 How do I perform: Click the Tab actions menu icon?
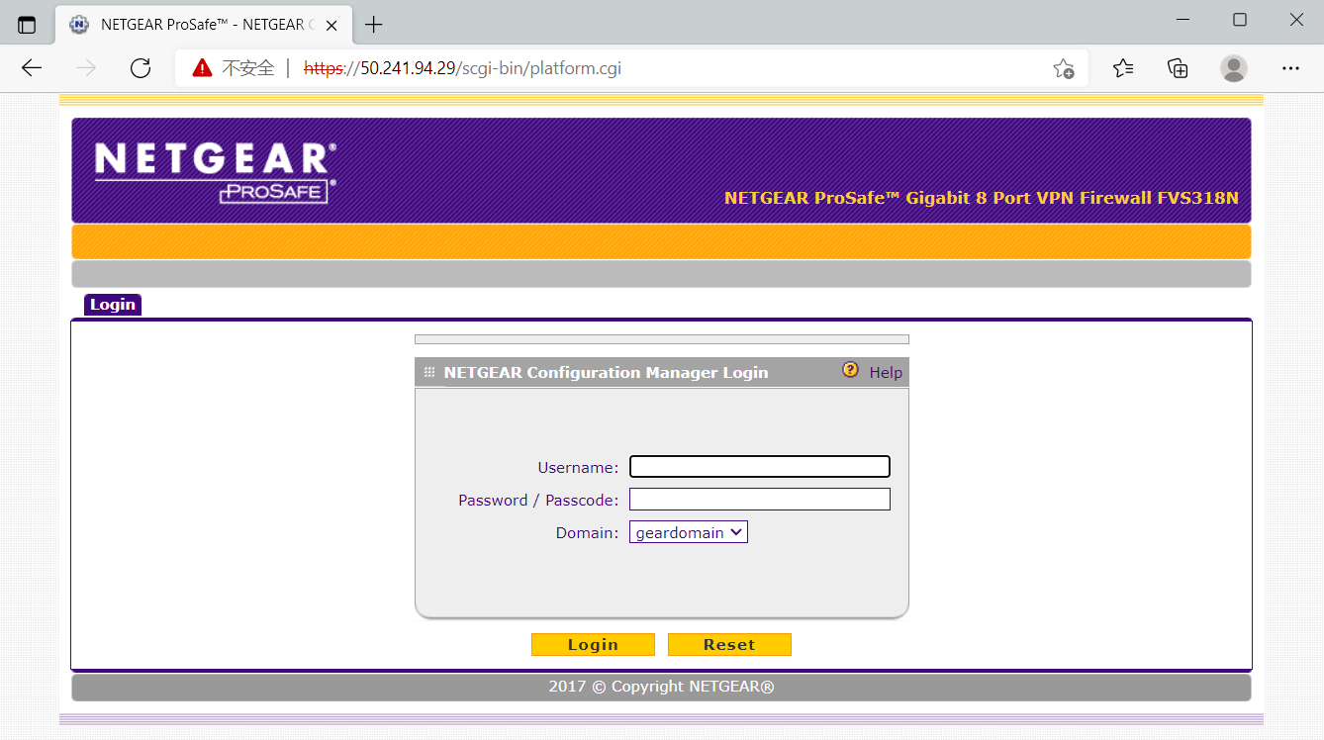coord(27,25)
